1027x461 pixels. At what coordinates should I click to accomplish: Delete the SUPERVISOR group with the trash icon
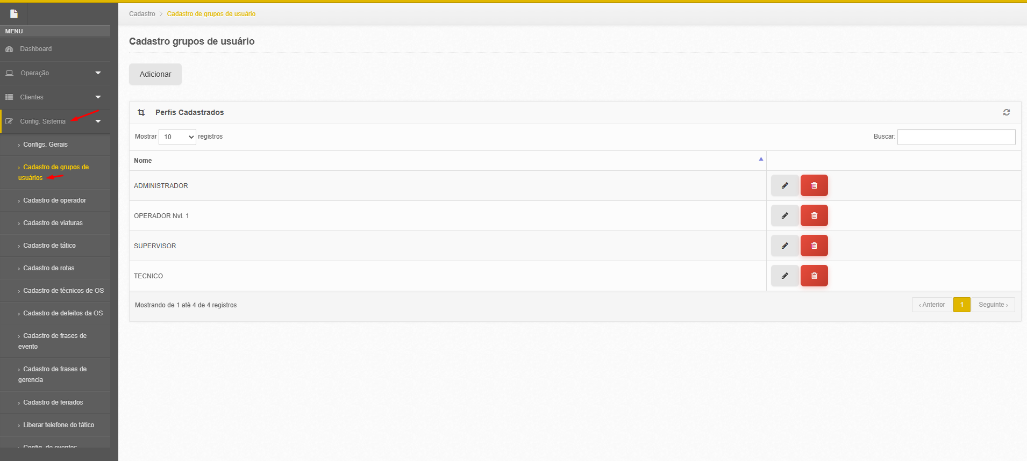pyautogui.click(x=814, y=246)
